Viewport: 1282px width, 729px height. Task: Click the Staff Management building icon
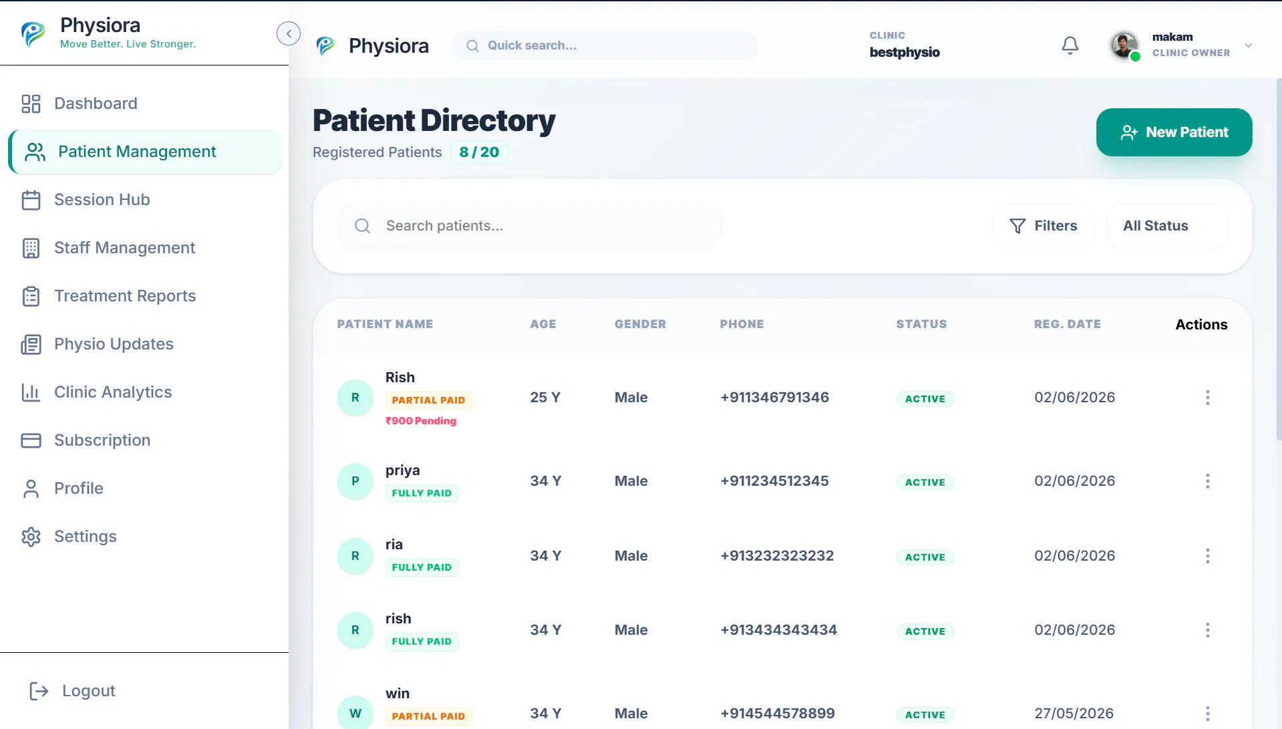(x=31, y=248)
